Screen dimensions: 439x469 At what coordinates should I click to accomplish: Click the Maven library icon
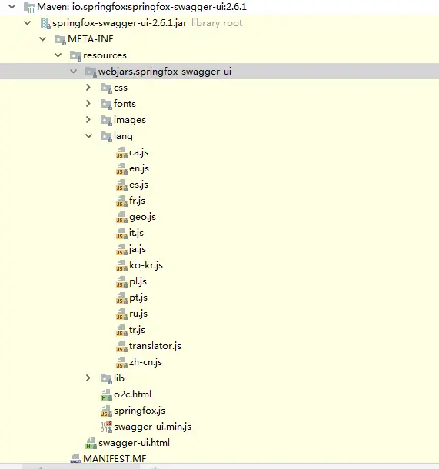[30, 7]
